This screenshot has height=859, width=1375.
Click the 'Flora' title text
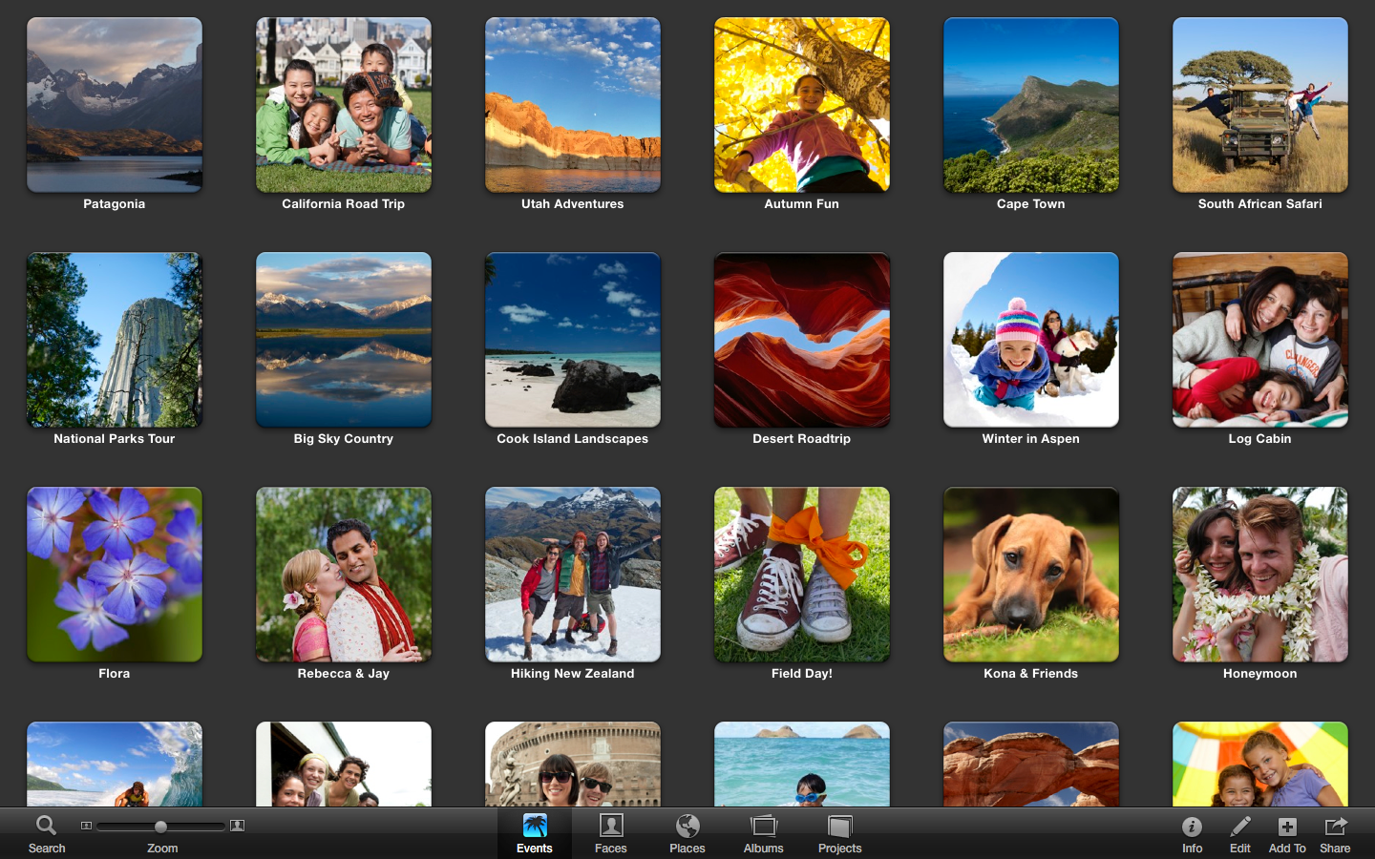pos(115,674)
